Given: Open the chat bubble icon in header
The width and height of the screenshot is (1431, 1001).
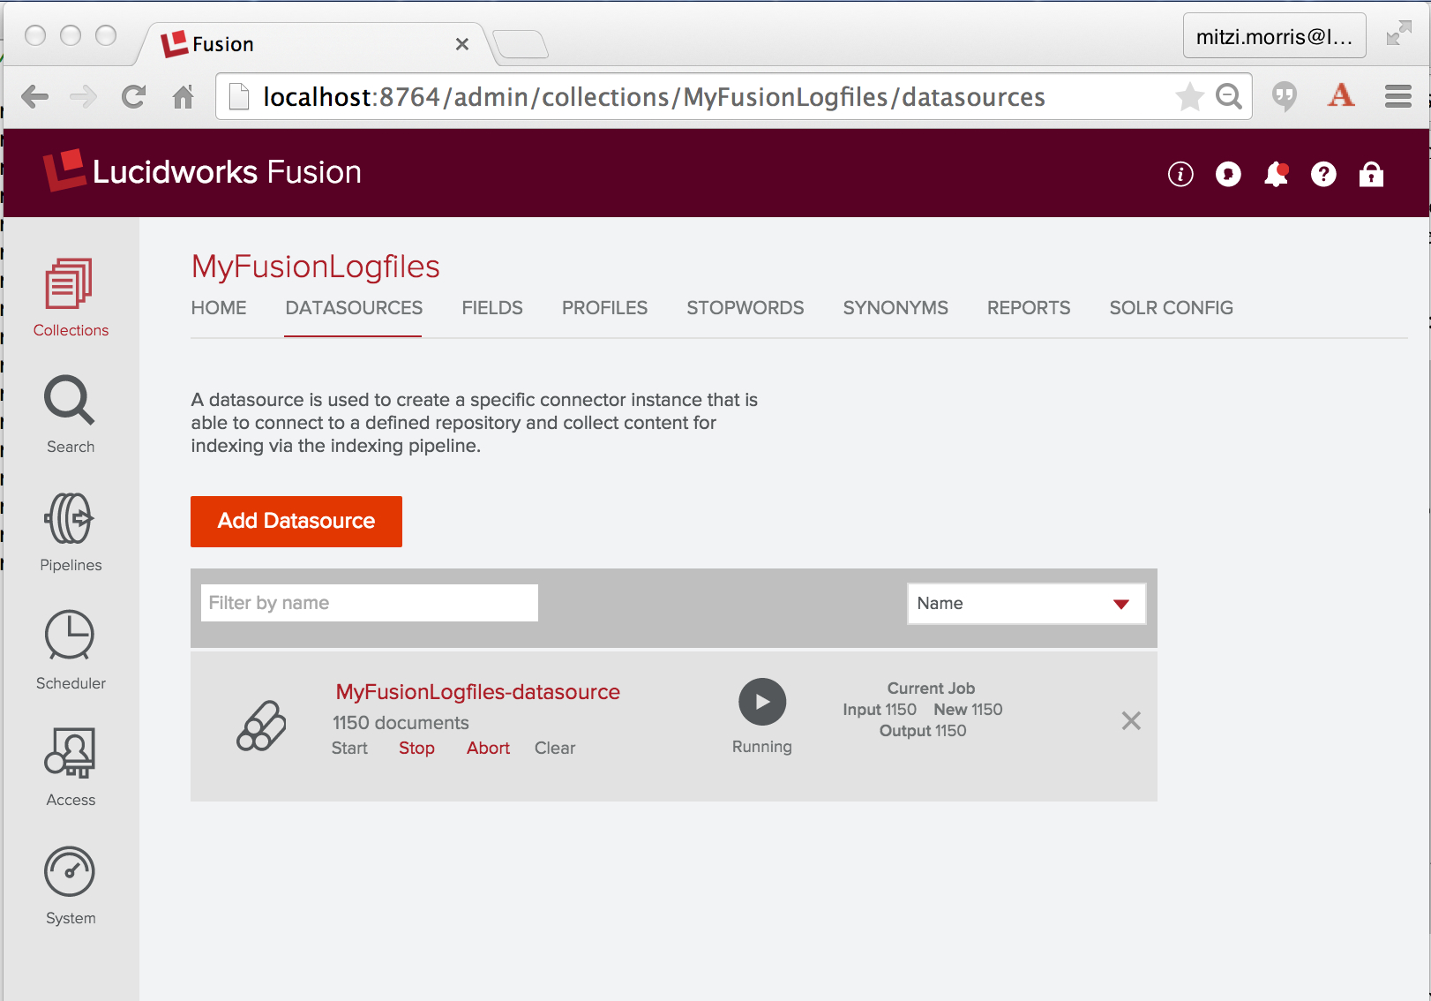Looking at the screenshot, I should point(1228,174).
